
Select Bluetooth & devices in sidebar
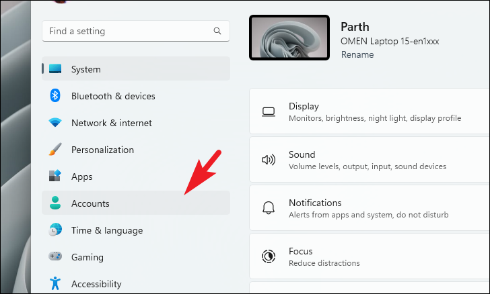coord(136,96)
